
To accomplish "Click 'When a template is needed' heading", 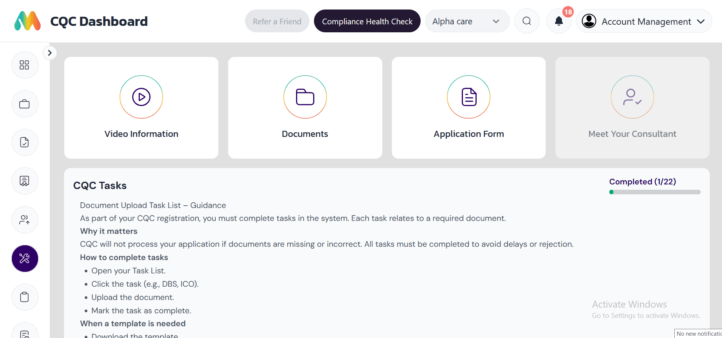I will [x=133, y=324].
